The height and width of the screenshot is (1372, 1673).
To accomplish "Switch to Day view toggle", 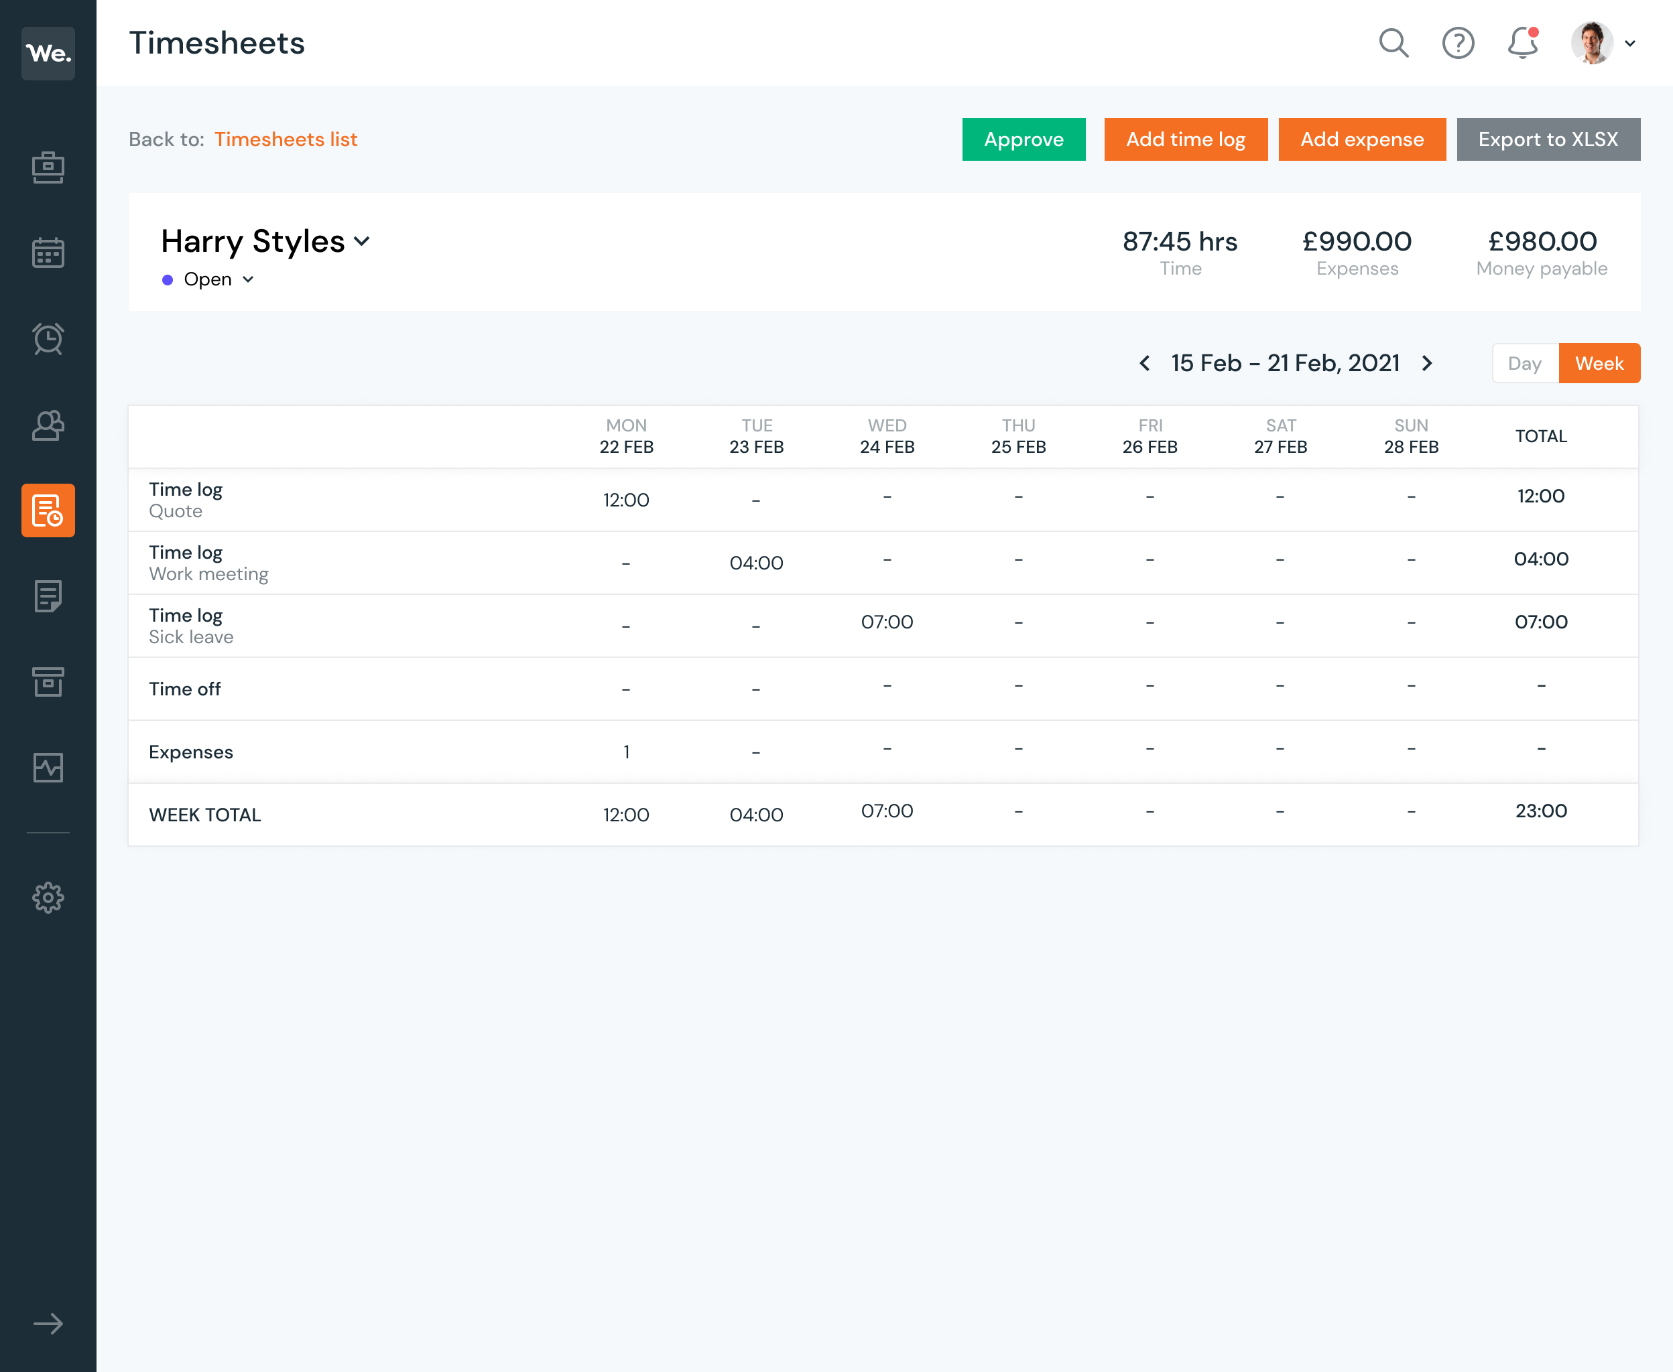I will point(1524,362).
